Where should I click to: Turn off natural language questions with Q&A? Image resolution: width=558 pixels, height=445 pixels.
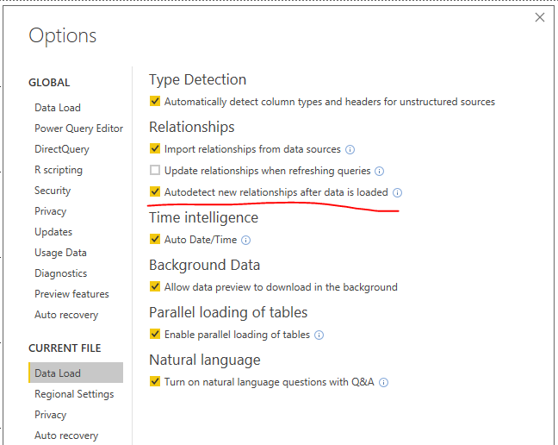(155, 381)
